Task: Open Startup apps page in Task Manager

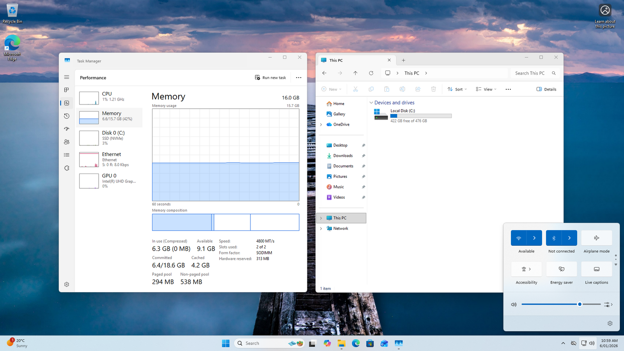Action: coord(67,129)
